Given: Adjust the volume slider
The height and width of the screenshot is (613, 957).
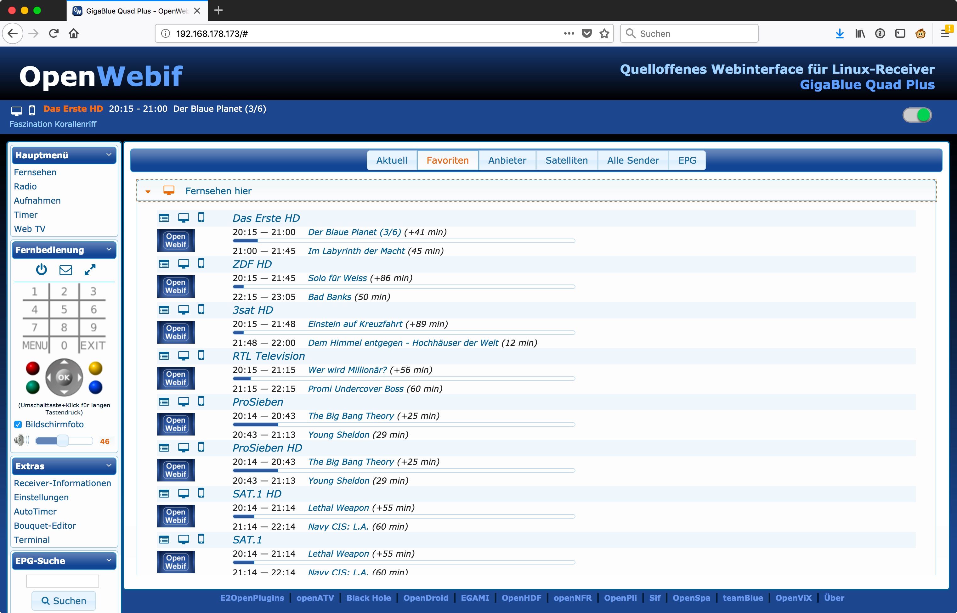Looking at the screenshot, I should point(64,441).
